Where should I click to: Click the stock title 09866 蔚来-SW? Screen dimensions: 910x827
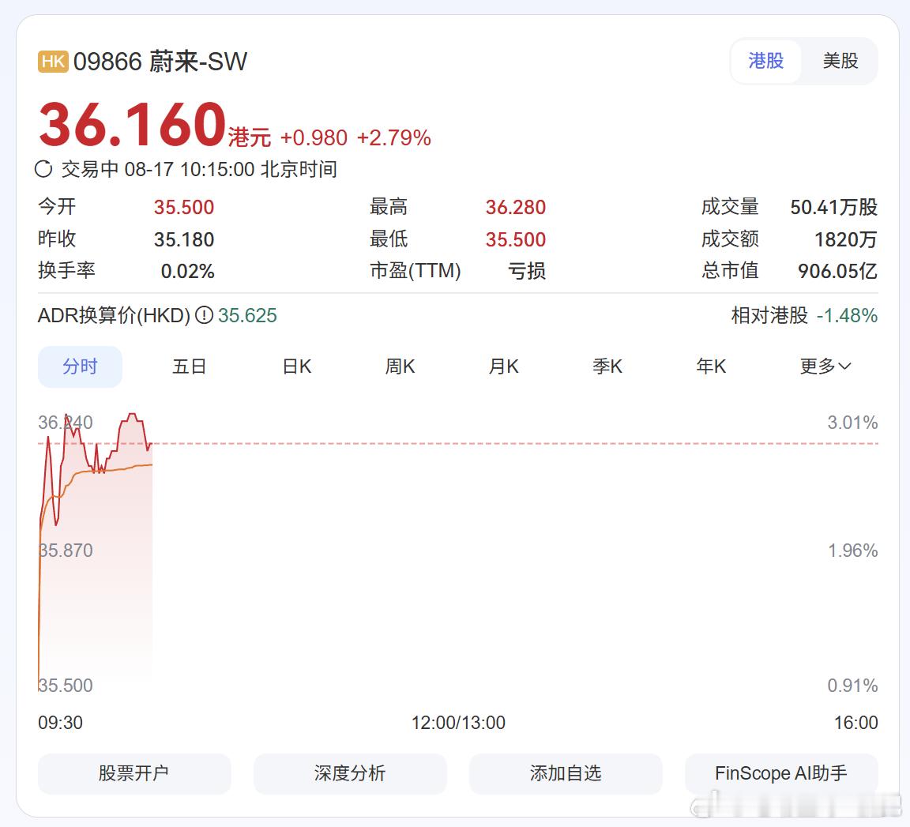click(x=160, y=62)
